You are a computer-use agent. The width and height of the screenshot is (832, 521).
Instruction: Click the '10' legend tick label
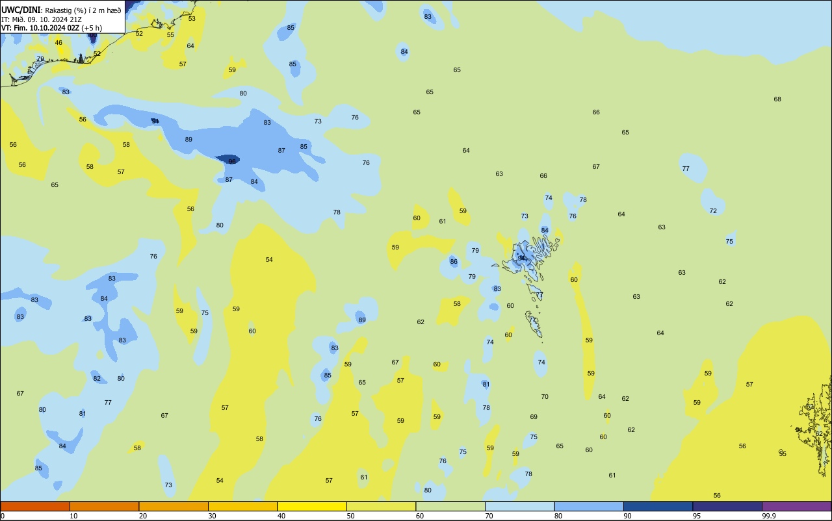tap(74, 516)
